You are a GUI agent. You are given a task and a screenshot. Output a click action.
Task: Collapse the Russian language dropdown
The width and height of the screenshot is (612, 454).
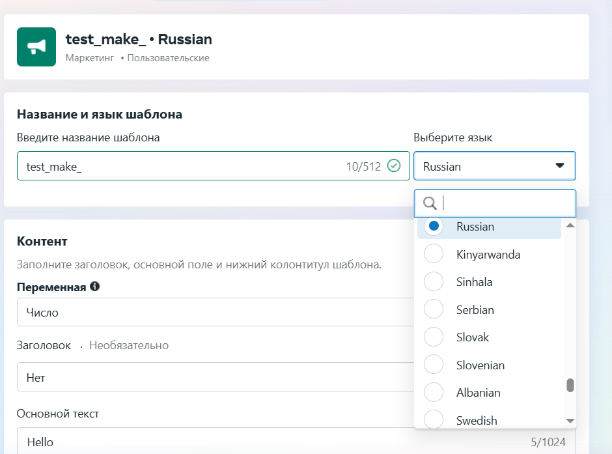495,166
